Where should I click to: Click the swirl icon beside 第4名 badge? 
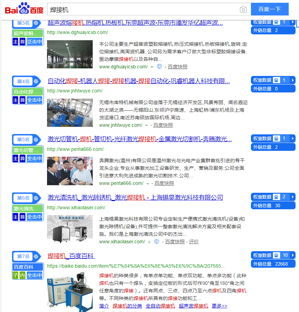coord(36,81)
